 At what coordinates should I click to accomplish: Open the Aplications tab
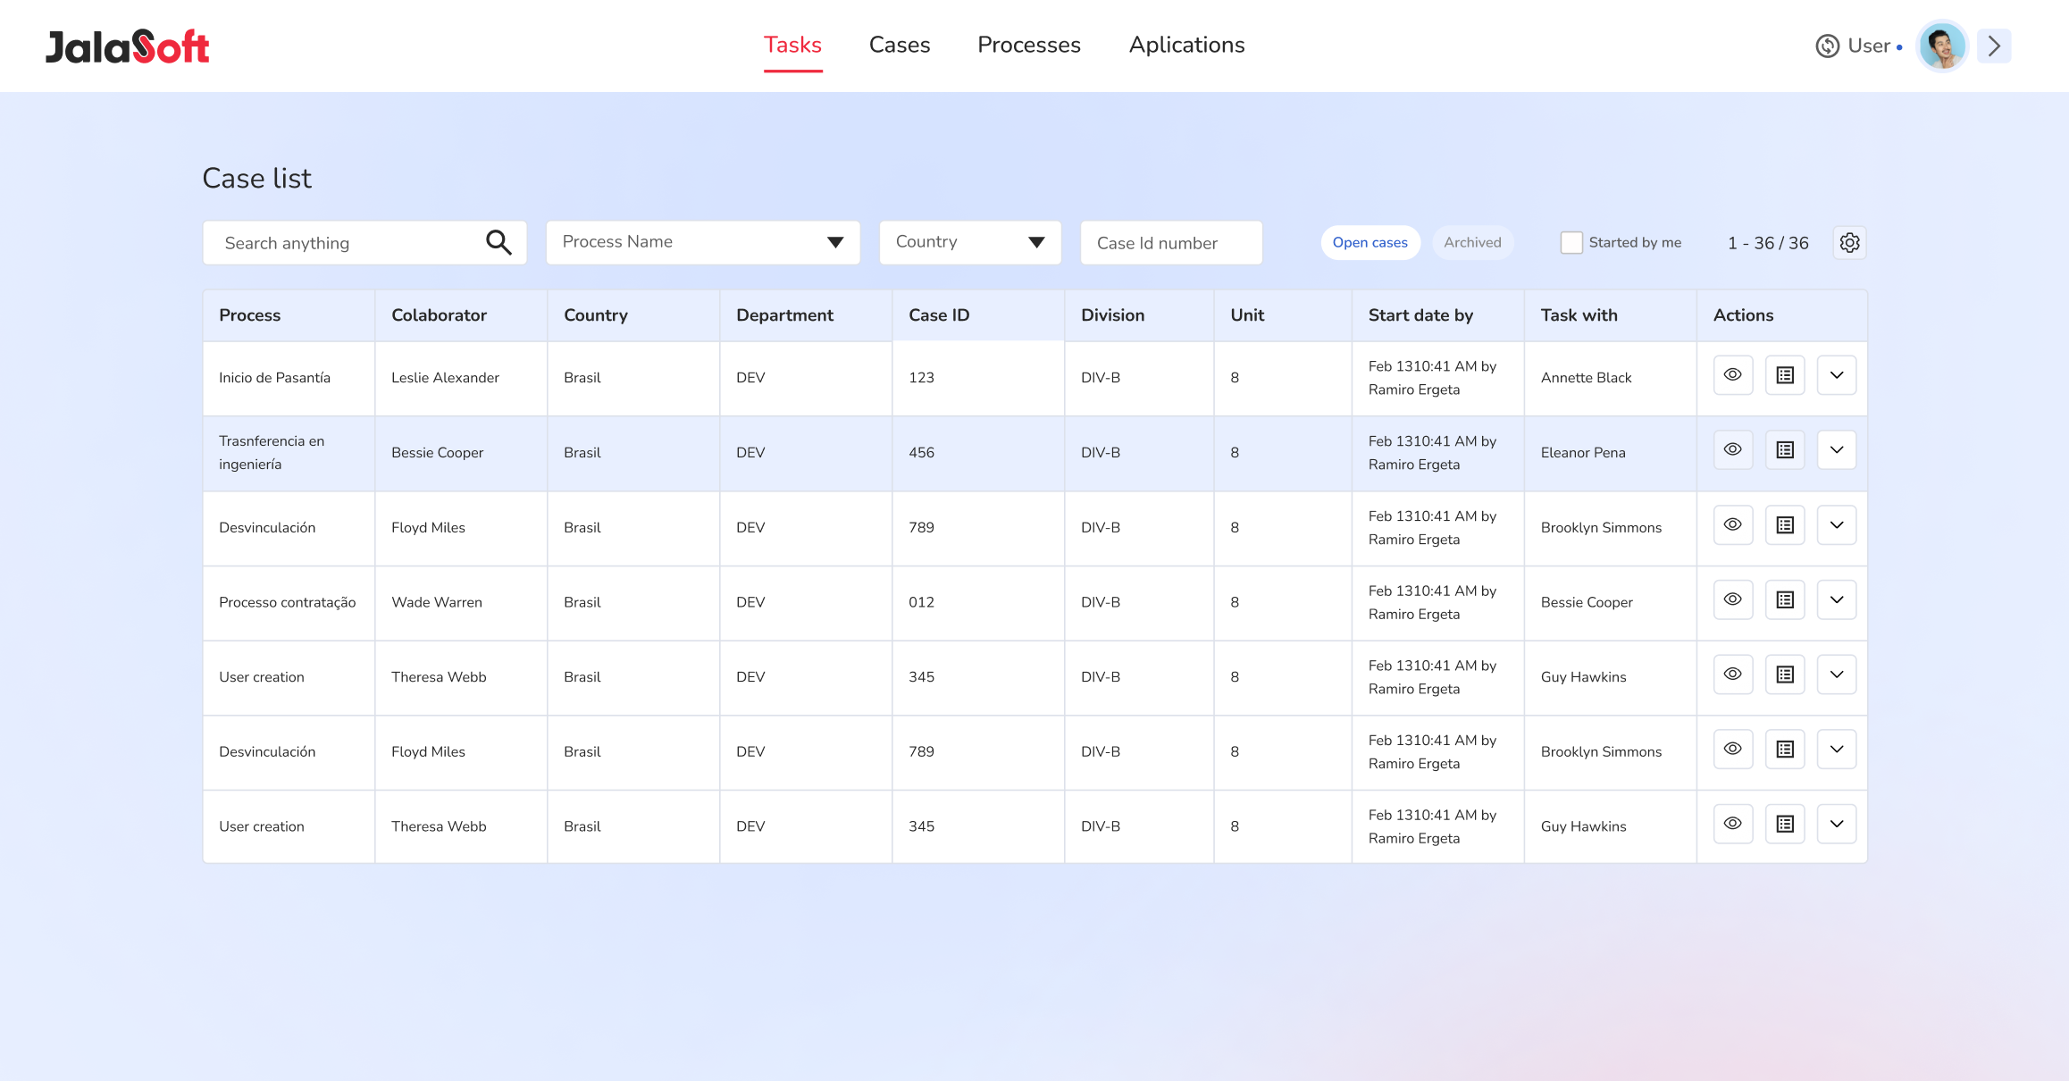(x=1186, y=45)
